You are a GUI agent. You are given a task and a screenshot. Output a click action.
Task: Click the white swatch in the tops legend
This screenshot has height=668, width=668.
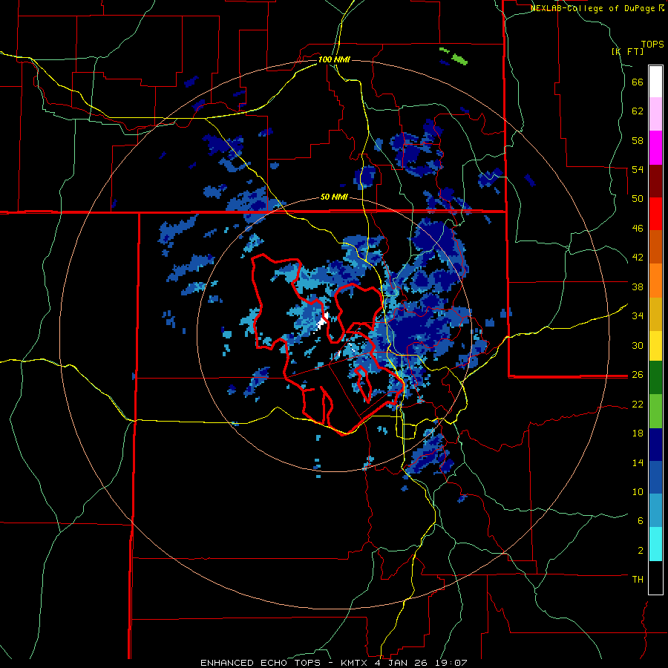655,82
